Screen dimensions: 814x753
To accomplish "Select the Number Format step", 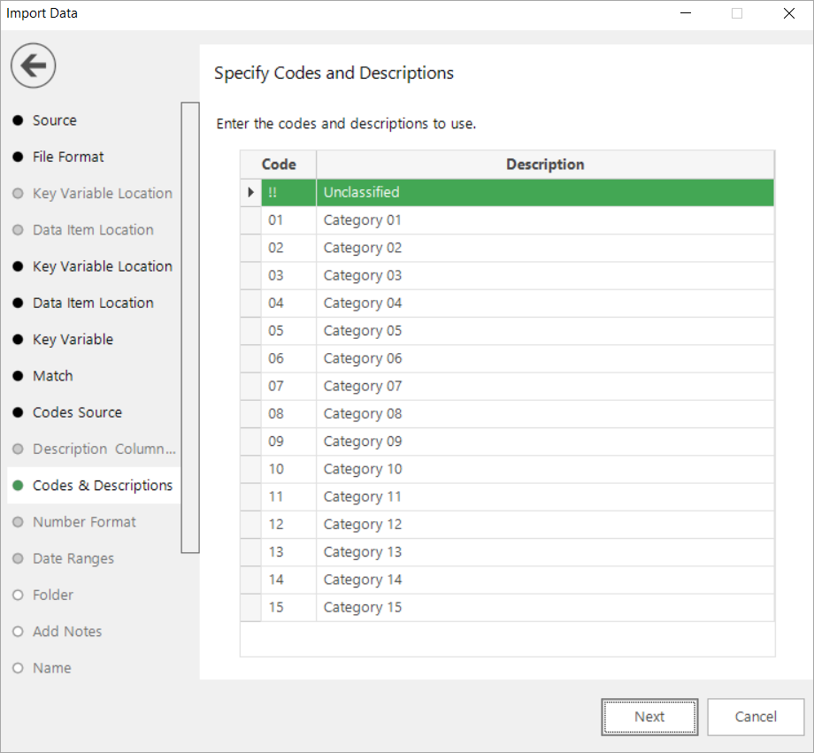I will coord(84,522).
